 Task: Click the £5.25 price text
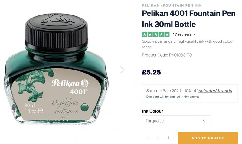151,72
